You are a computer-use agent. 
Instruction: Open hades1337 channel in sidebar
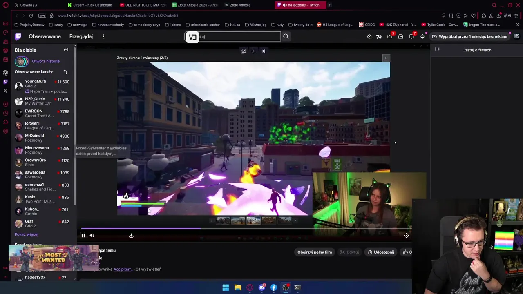click(42, 278)
